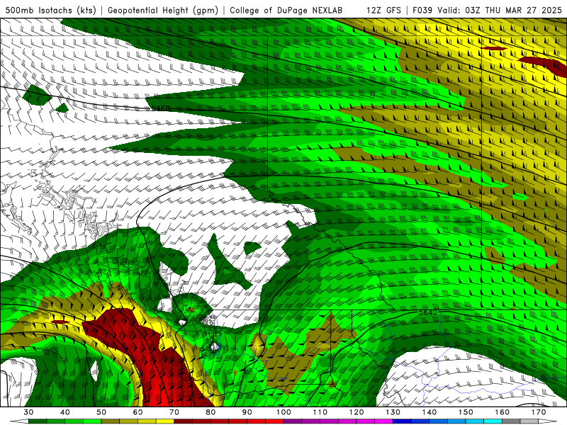Click the 80 value on the color scale
This screenshot has width=567, height=425.
[210, 412]
